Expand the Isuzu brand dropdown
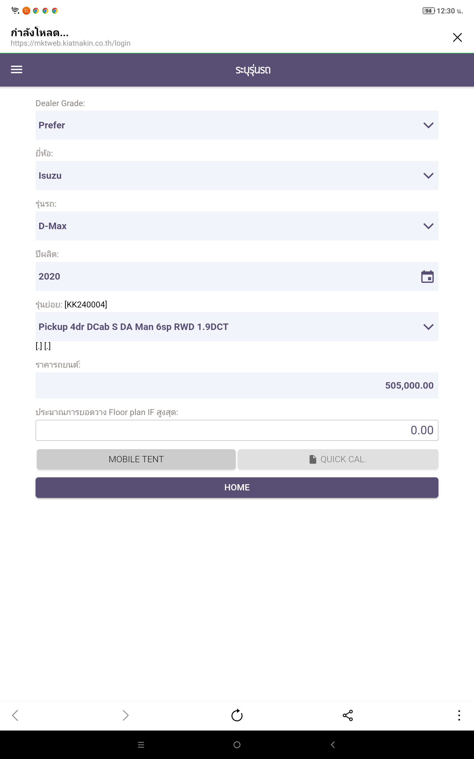Screen dimensions: 474x759 tap(237, 176)
